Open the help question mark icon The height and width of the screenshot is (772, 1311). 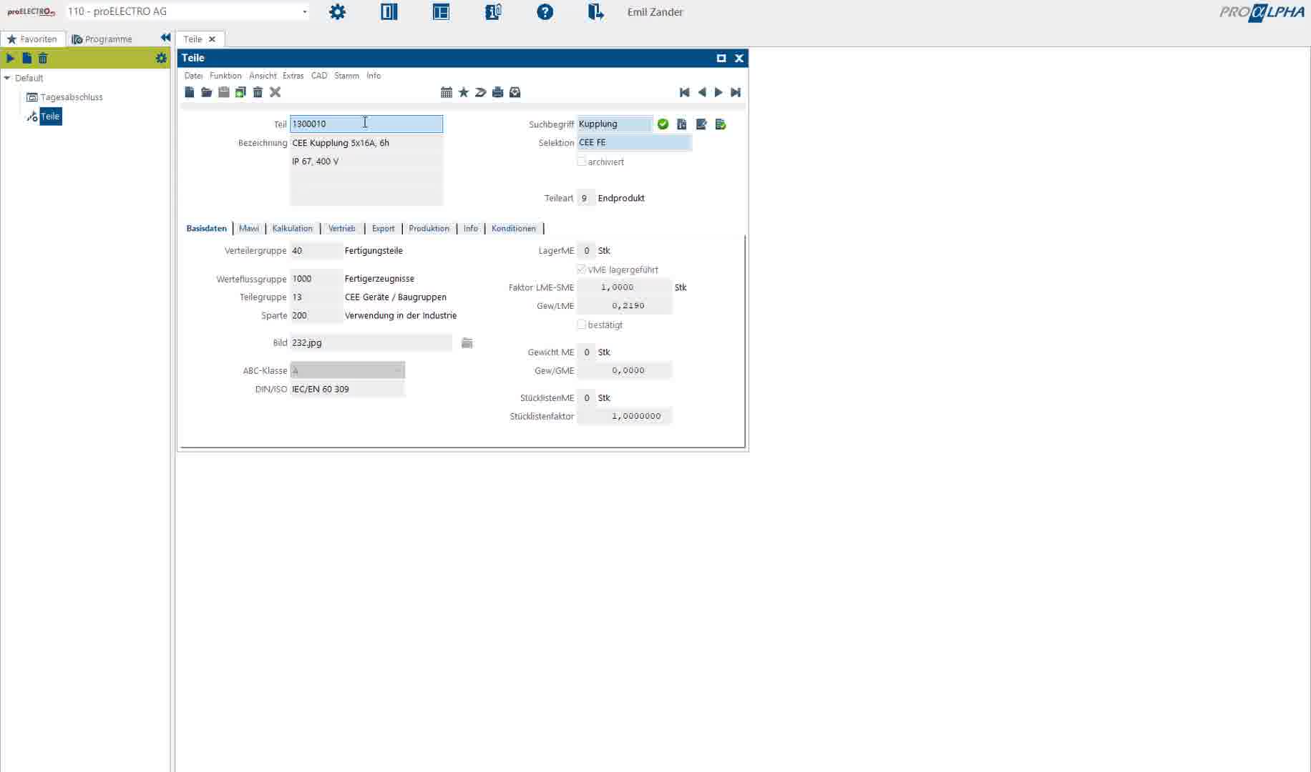(x=545, y=12)
